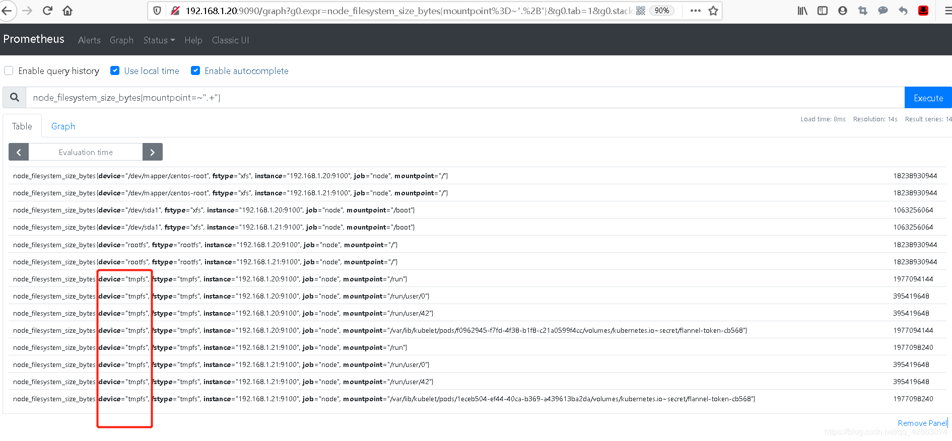Enable query history checkbox
Screen dimensions: 952x441
click(9, 70)
